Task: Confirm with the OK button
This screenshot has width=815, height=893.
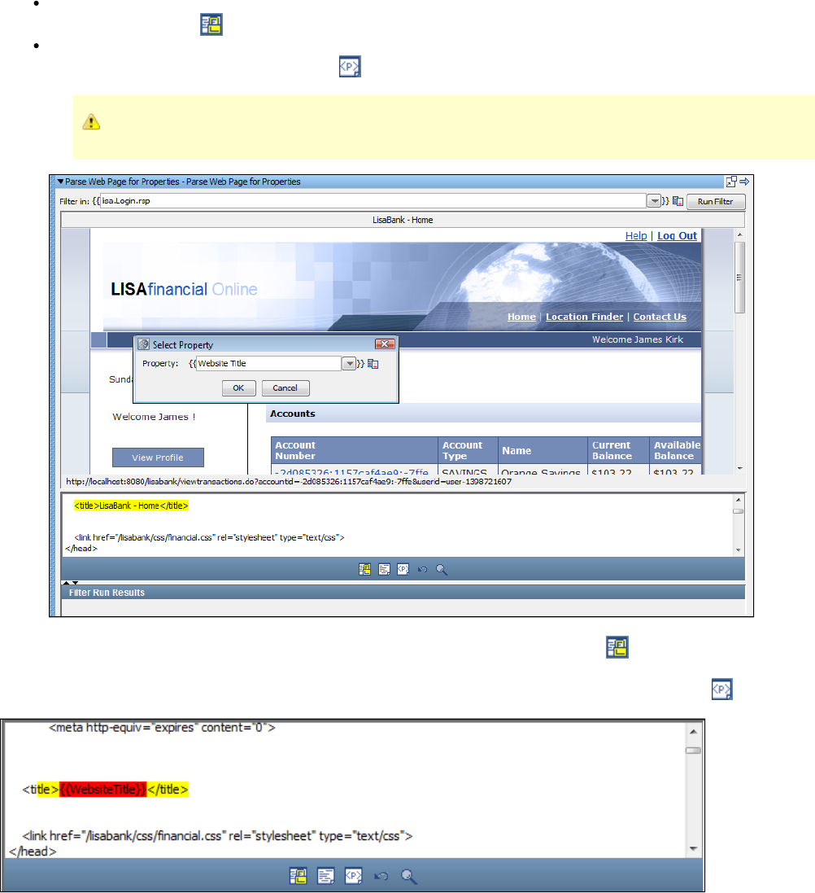Action: 238,387
